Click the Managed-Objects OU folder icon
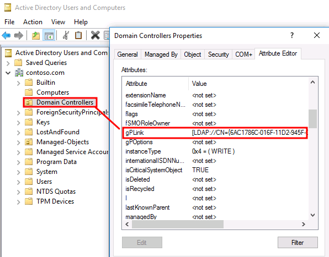Viewport: 329px width, 257px height. (29, 142)
